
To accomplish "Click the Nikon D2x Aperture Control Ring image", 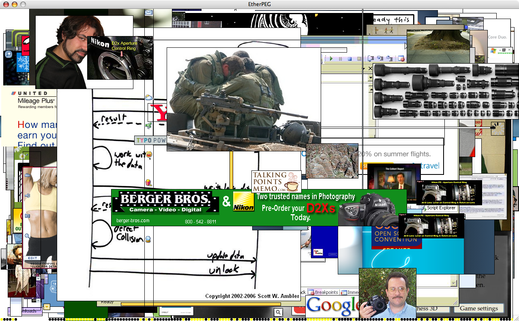I will pyautogui.click(x=120, y=58).
